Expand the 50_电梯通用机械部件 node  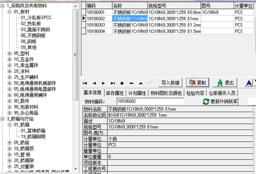(10, 83)
